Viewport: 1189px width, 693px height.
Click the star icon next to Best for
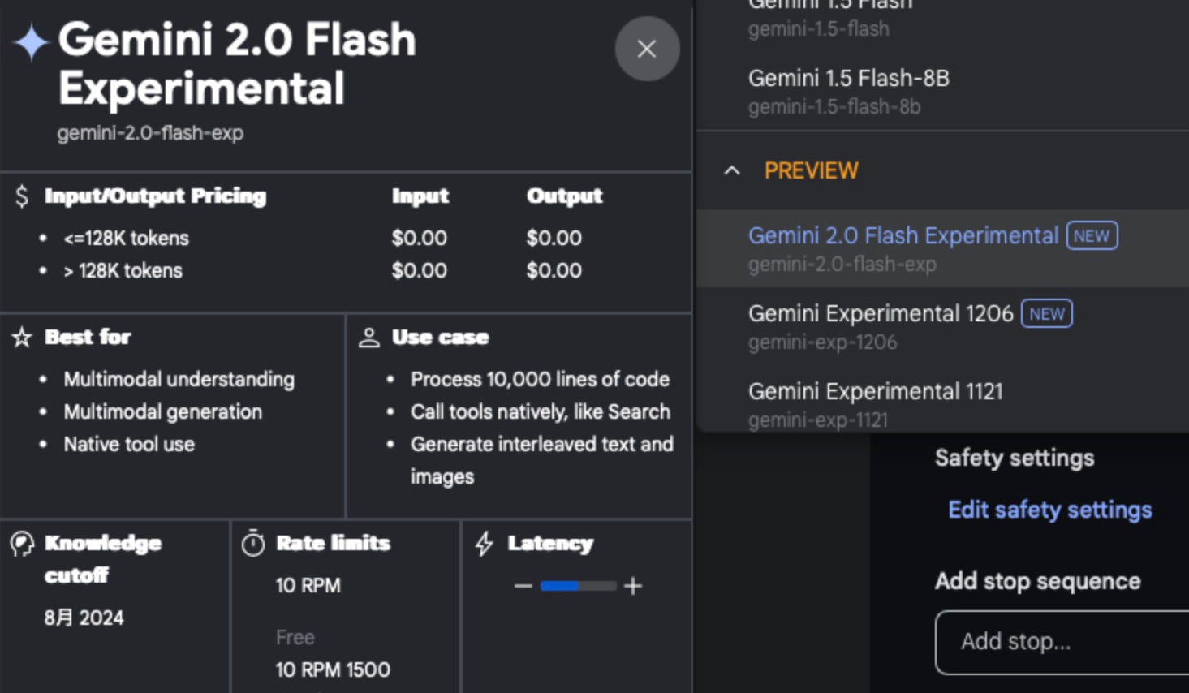pos(22,338)
